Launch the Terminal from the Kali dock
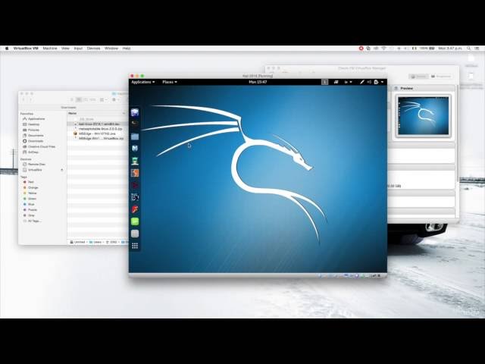Image resolution: width=485 pixels, height=364 pixels. point(135,124)
